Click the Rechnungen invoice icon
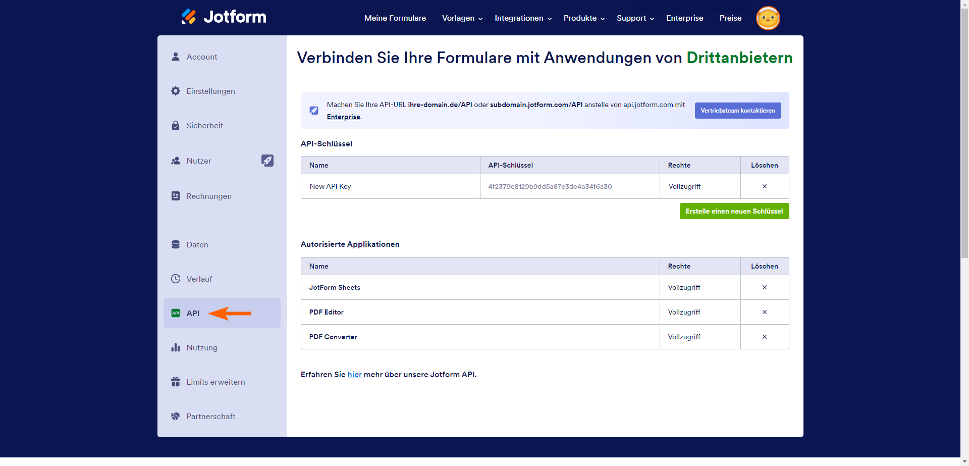Image resolution: width=969 pixels, height=466 pixels. 176,196
